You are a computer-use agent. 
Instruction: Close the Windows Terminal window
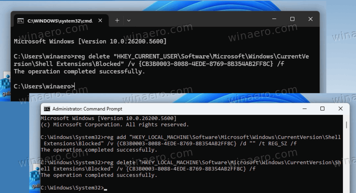tap(310, 19)
